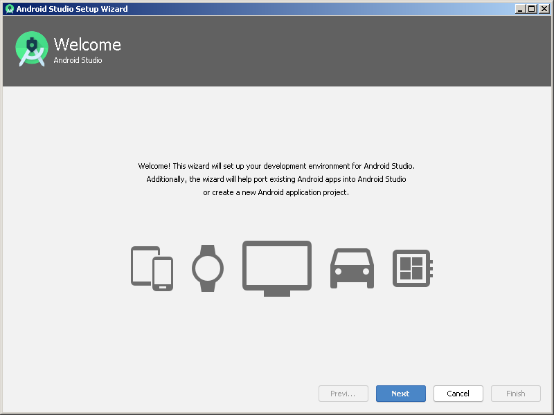Image resolution: width=554 pixels, height=415 pixels.
Task: Minimize the Setup Wizard window
Action: click(x=520, y=9)
